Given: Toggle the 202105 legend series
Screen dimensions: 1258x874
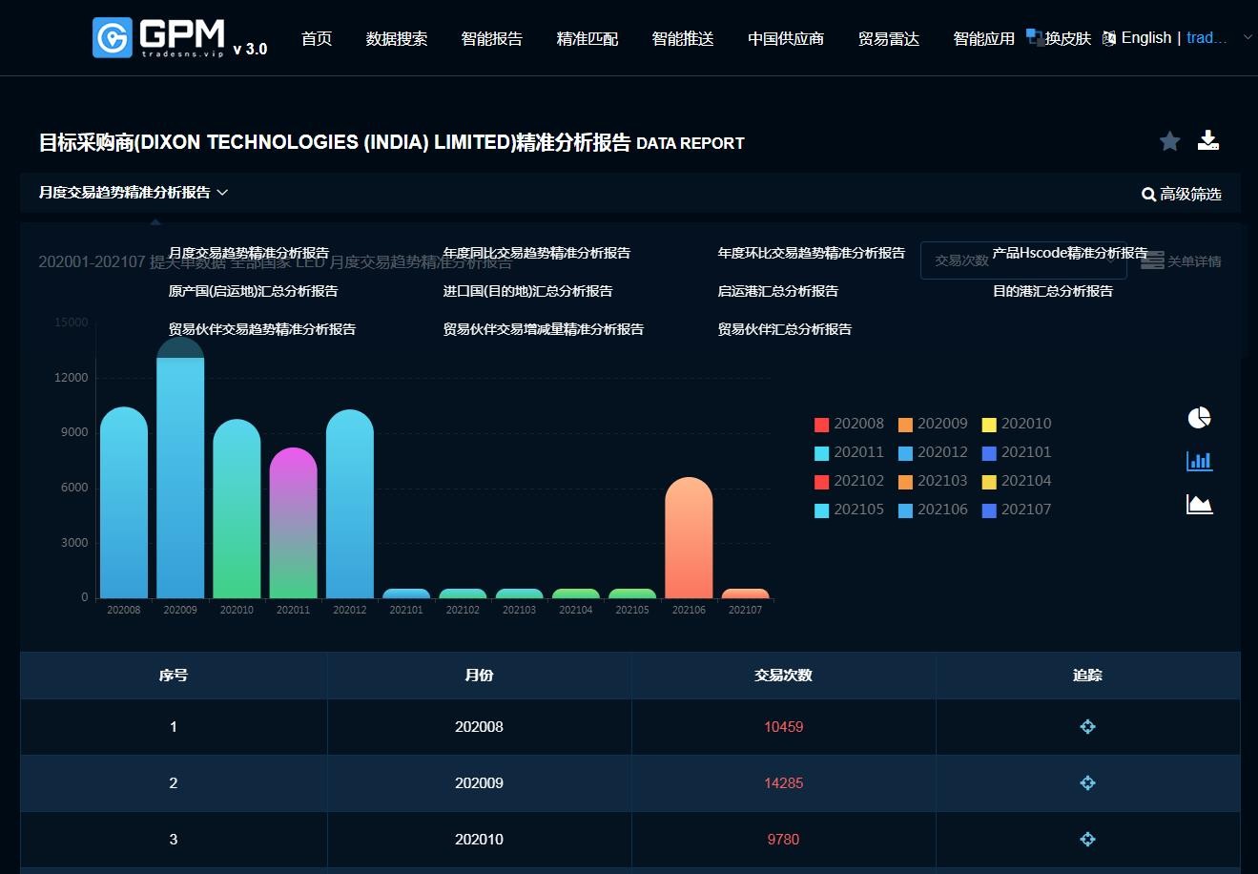Looking at the screenshot, I should (x=849, y=510).
